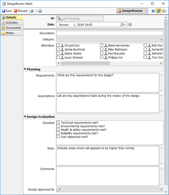Click the person icon beside Laura Simpson
The width and height of the screenshot is (169, 195).
pyautogui.click(x=62, y=58)
